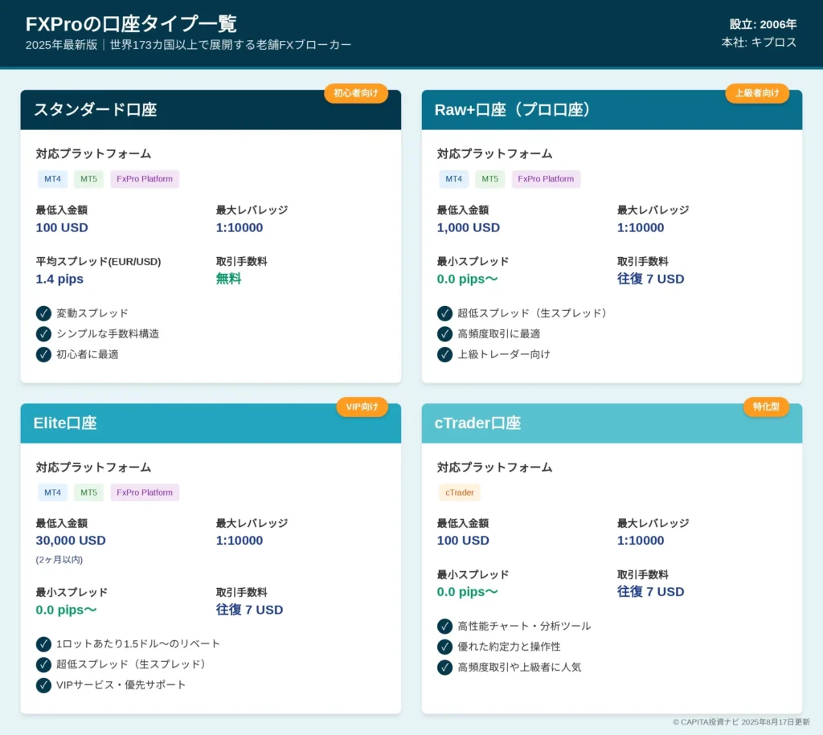The image size is (823, 735).
Task: Select the MT5 tag in Raw+口座 card
Action: click(490, 179)
